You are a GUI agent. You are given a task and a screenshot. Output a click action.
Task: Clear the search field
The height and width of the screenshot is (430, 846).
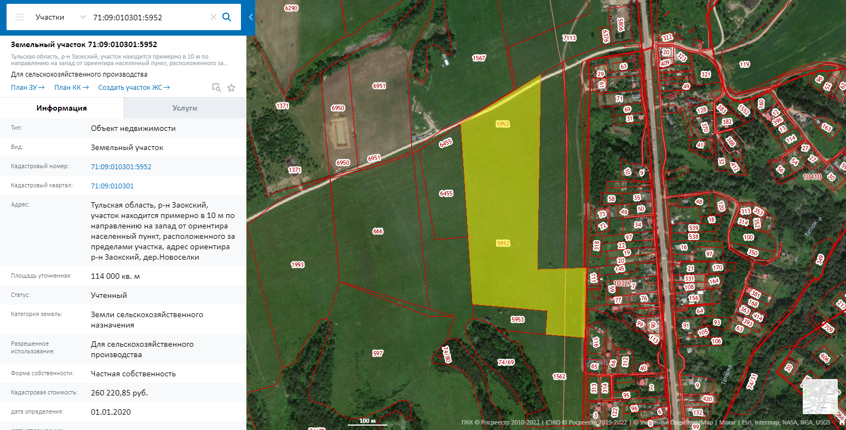pos(214,17)
